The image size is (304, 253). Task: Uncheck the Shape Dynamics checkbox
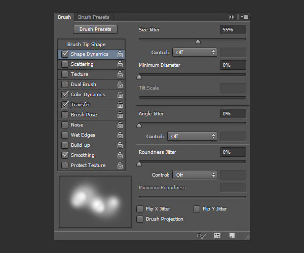(x=65, y=54)
